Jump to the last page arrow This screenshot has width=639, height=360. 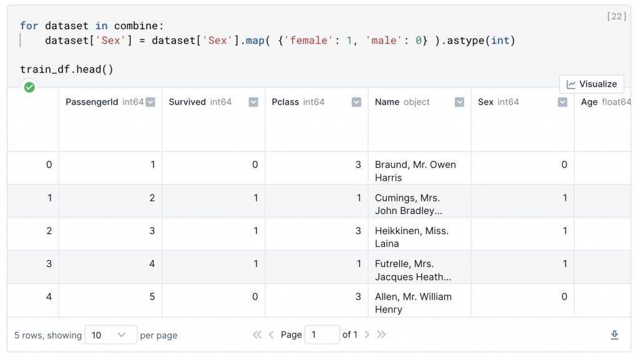381,335
